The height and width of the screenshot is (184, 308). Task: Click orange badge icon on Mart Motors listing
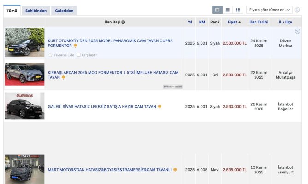pyautogui.click(x=175, y=170)
